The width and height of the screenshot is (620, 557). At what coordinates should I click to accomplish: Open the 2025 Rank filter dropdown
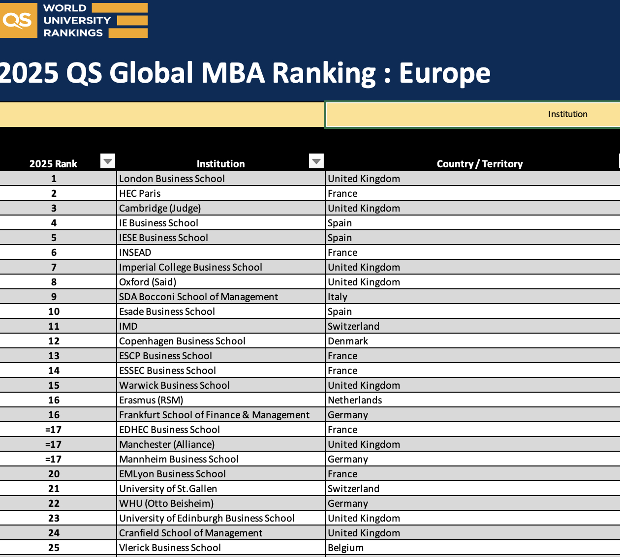[x=107, y=161]
